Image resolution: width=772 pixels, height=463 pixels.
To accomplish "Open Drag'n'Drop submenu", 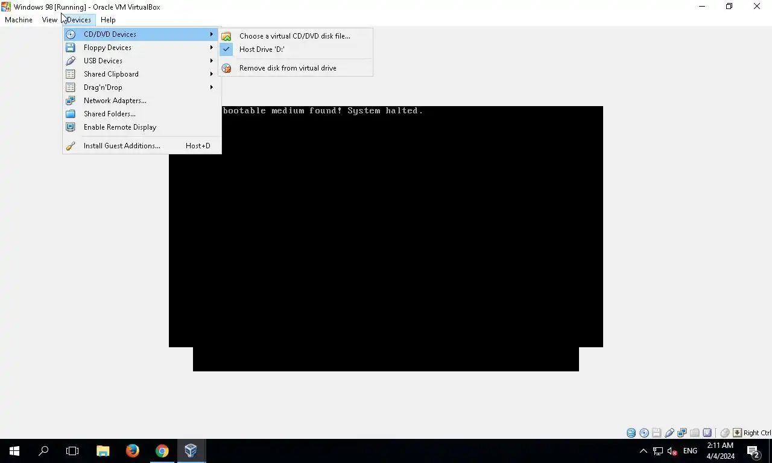I will click(142, 87).
